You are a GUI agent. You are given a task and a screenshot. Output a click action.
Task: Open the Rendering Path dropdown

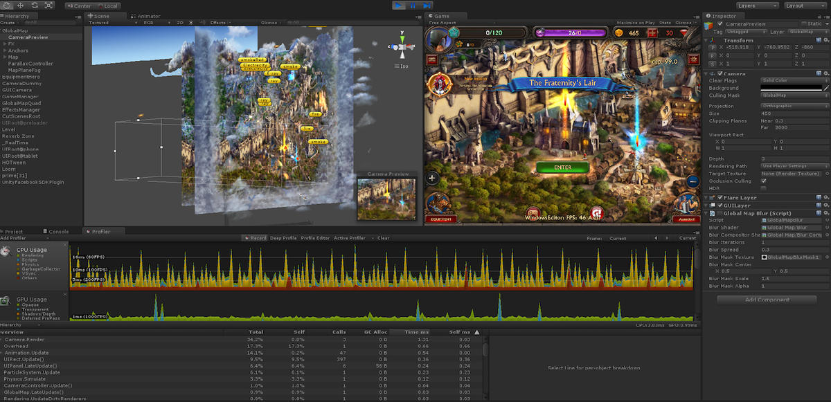794,166
